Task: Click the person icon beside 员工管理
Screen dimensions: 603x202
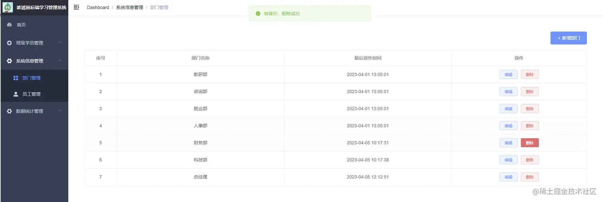Action: coord(16,94)
